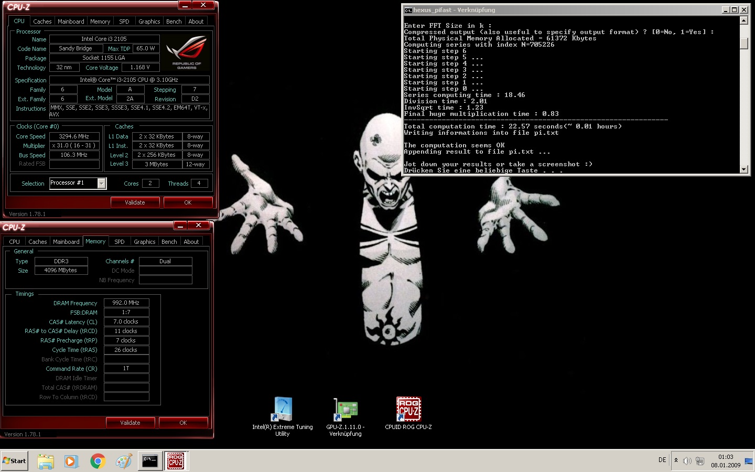Click hexus_pifast console title bar icon

pyautogui.click(x=408, y=10)
